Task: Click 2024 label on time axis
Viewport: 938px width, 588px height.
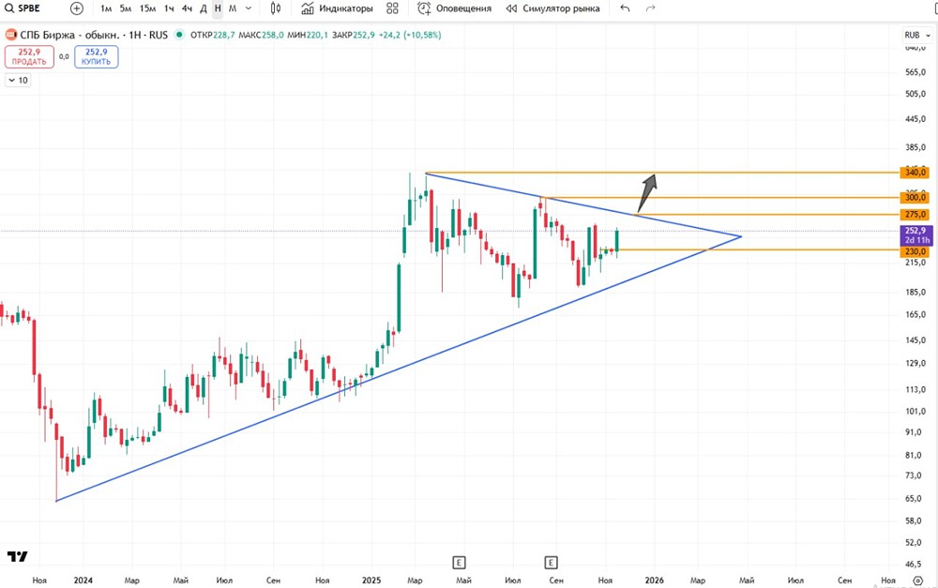Action: (x=83, y=580)
